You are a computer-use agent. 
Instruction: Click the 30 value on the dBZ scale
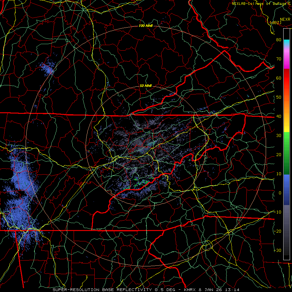(x=279, y=136)
